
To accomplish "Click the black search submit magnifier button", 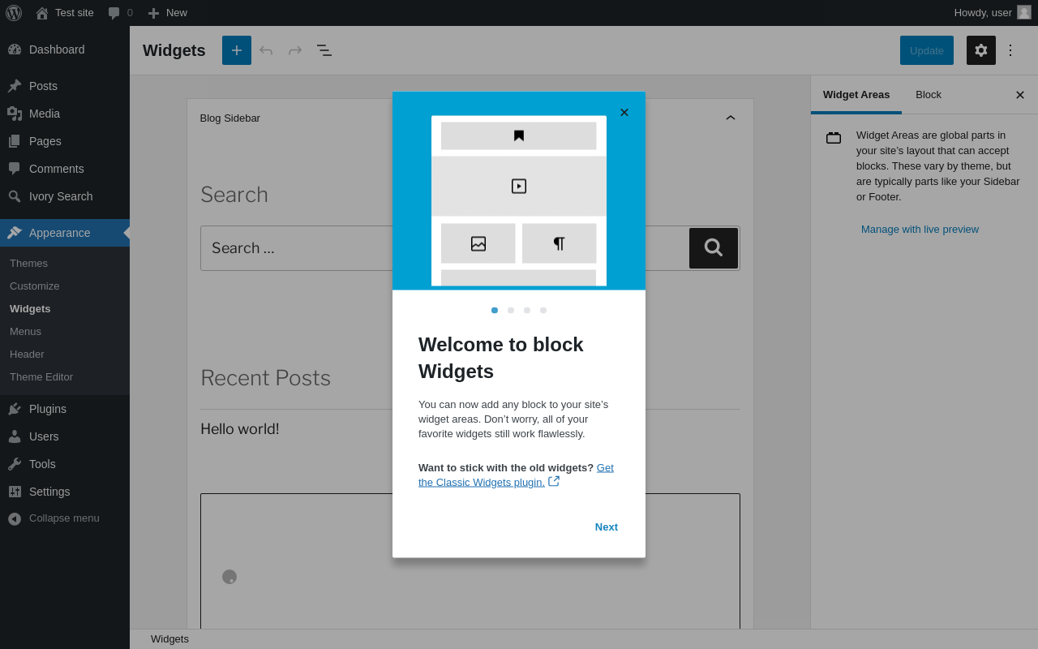I will coord(714,248).
